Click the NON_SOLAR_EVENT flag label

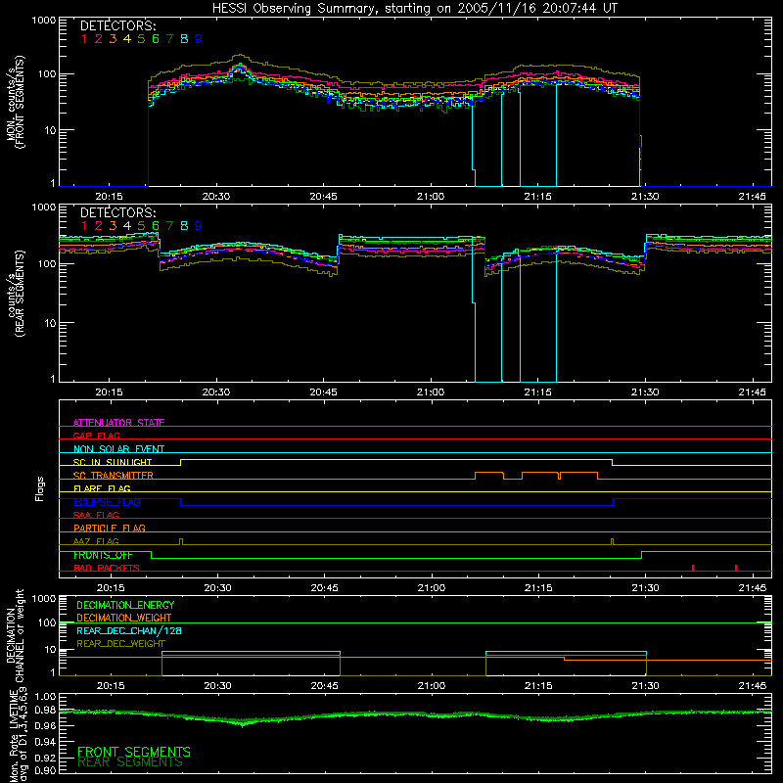tap(118, 449)
